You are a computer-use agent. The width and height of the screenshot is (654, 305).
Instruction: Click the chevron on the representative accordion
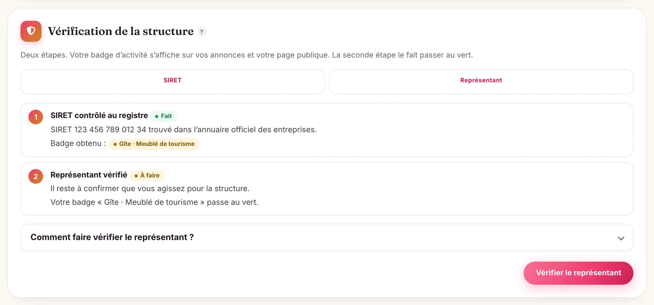pyautogui.click(x=621, y=238)
